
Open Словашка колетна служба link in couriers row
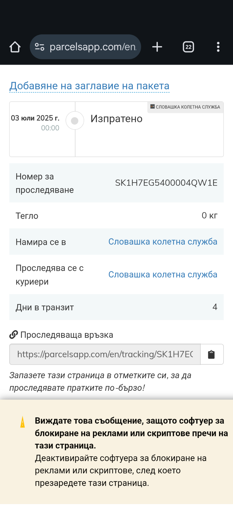pos(163,274)
